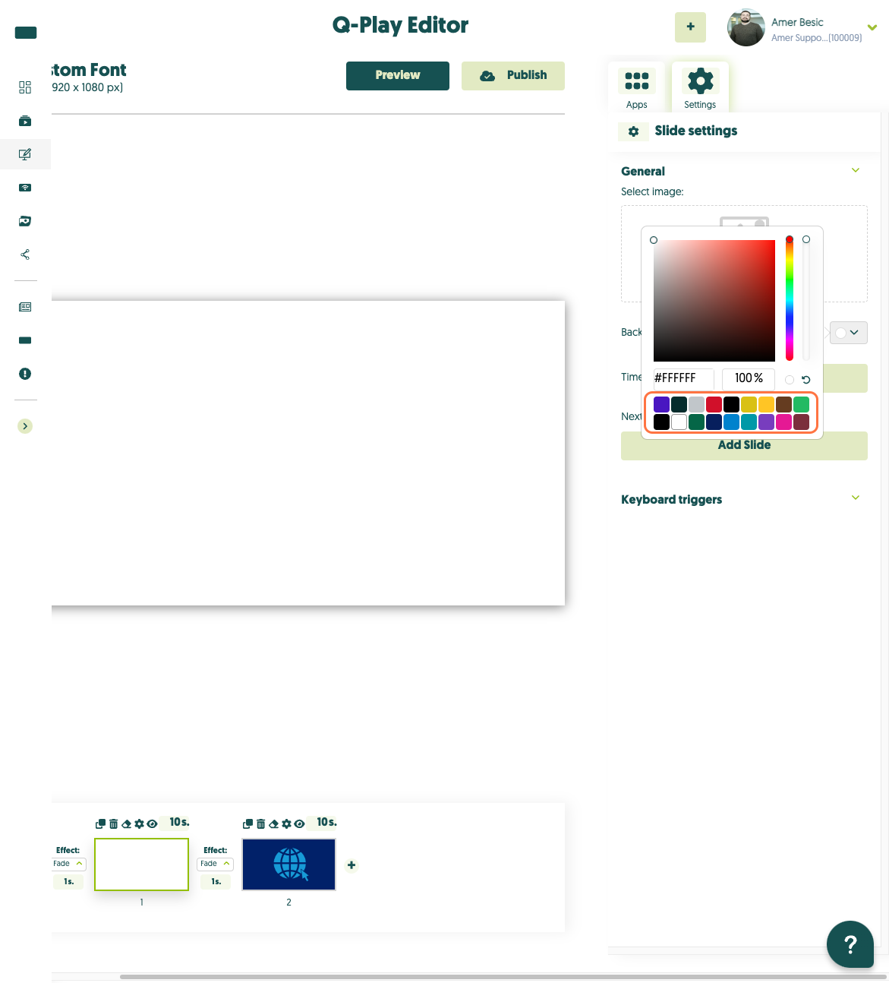
Task: Open slide 2 Fade effect dropdown
Action: click(216, 864)
